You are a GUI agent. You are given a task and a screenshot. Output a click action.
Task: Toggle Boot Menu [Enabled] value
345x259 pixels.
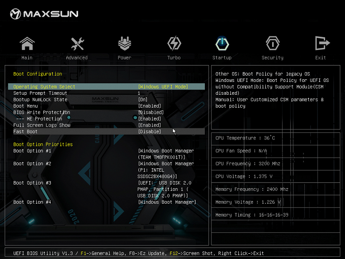pyautogui.click(x=149, y=106)
